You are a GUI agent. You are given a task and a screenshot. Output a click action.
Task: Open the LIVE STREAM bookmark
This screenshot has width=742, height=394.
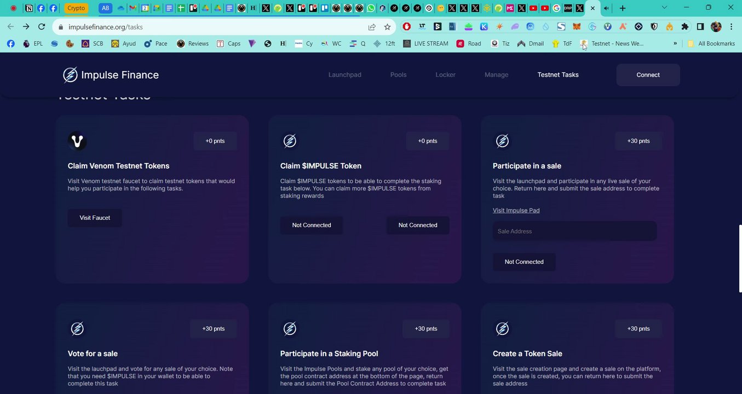[x=425, y=44]
